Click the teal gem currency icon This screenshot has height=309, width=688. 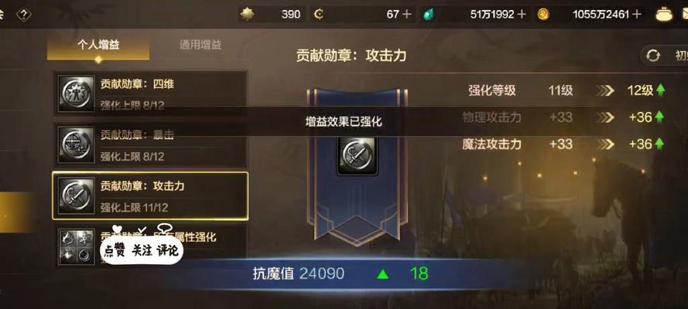428,15
